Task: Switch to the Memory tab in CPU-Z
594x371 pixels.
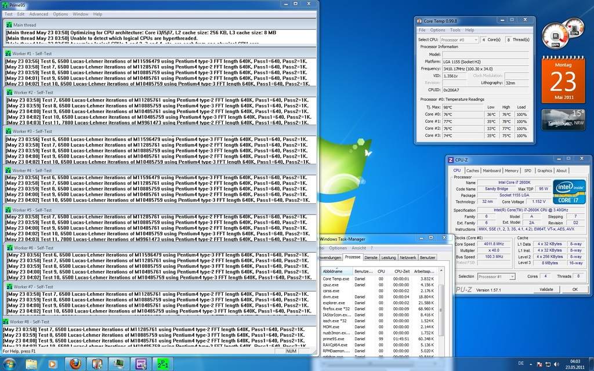Action: point(512,171)
